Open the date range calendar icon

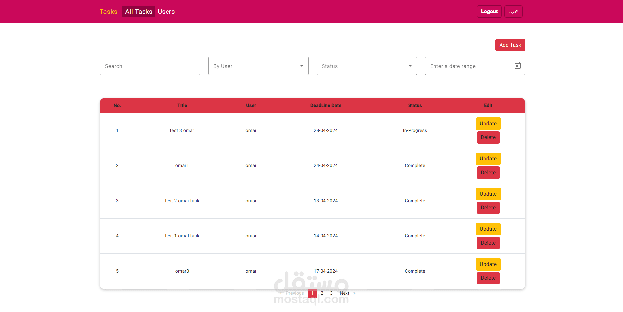(517, 66)
